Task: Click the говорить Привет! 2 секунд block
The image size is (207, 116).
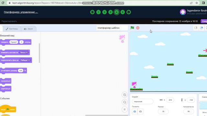Action: (16, 42)
